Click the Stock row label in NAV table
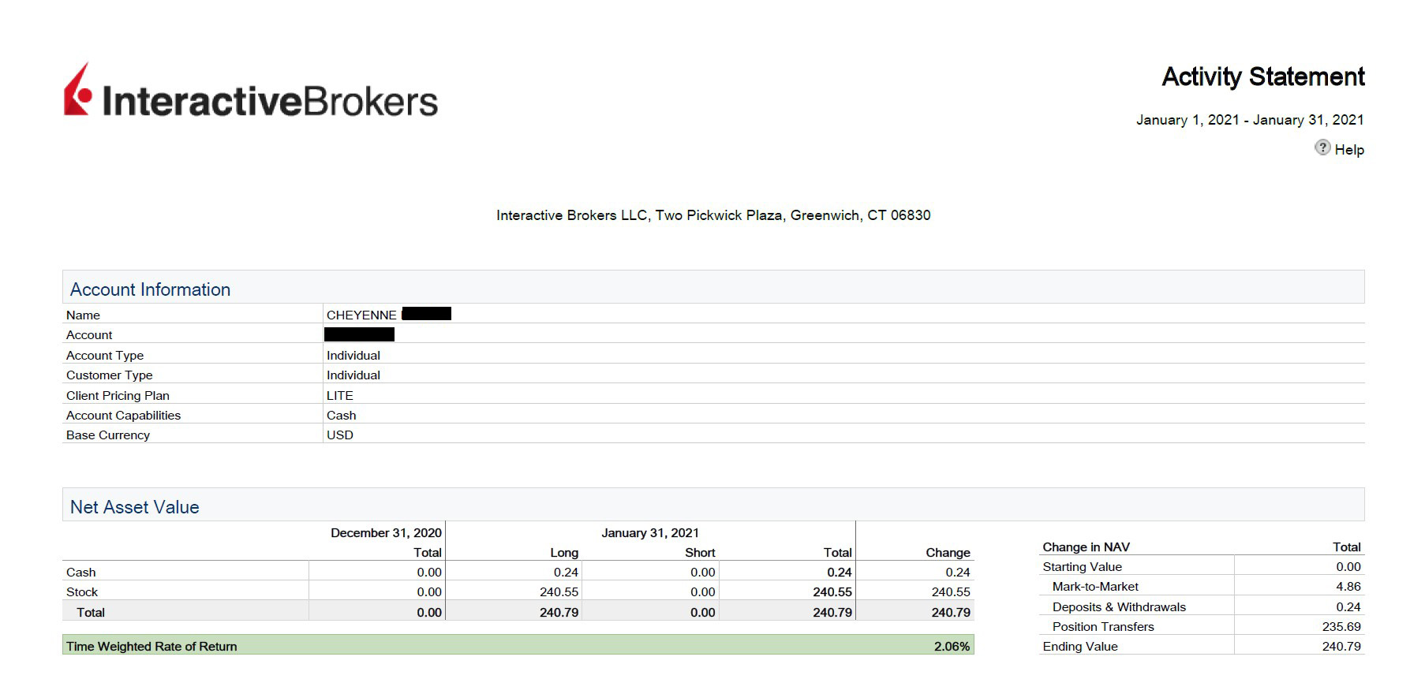This screenshot has width=1425, height=694. tap(82, 592)
